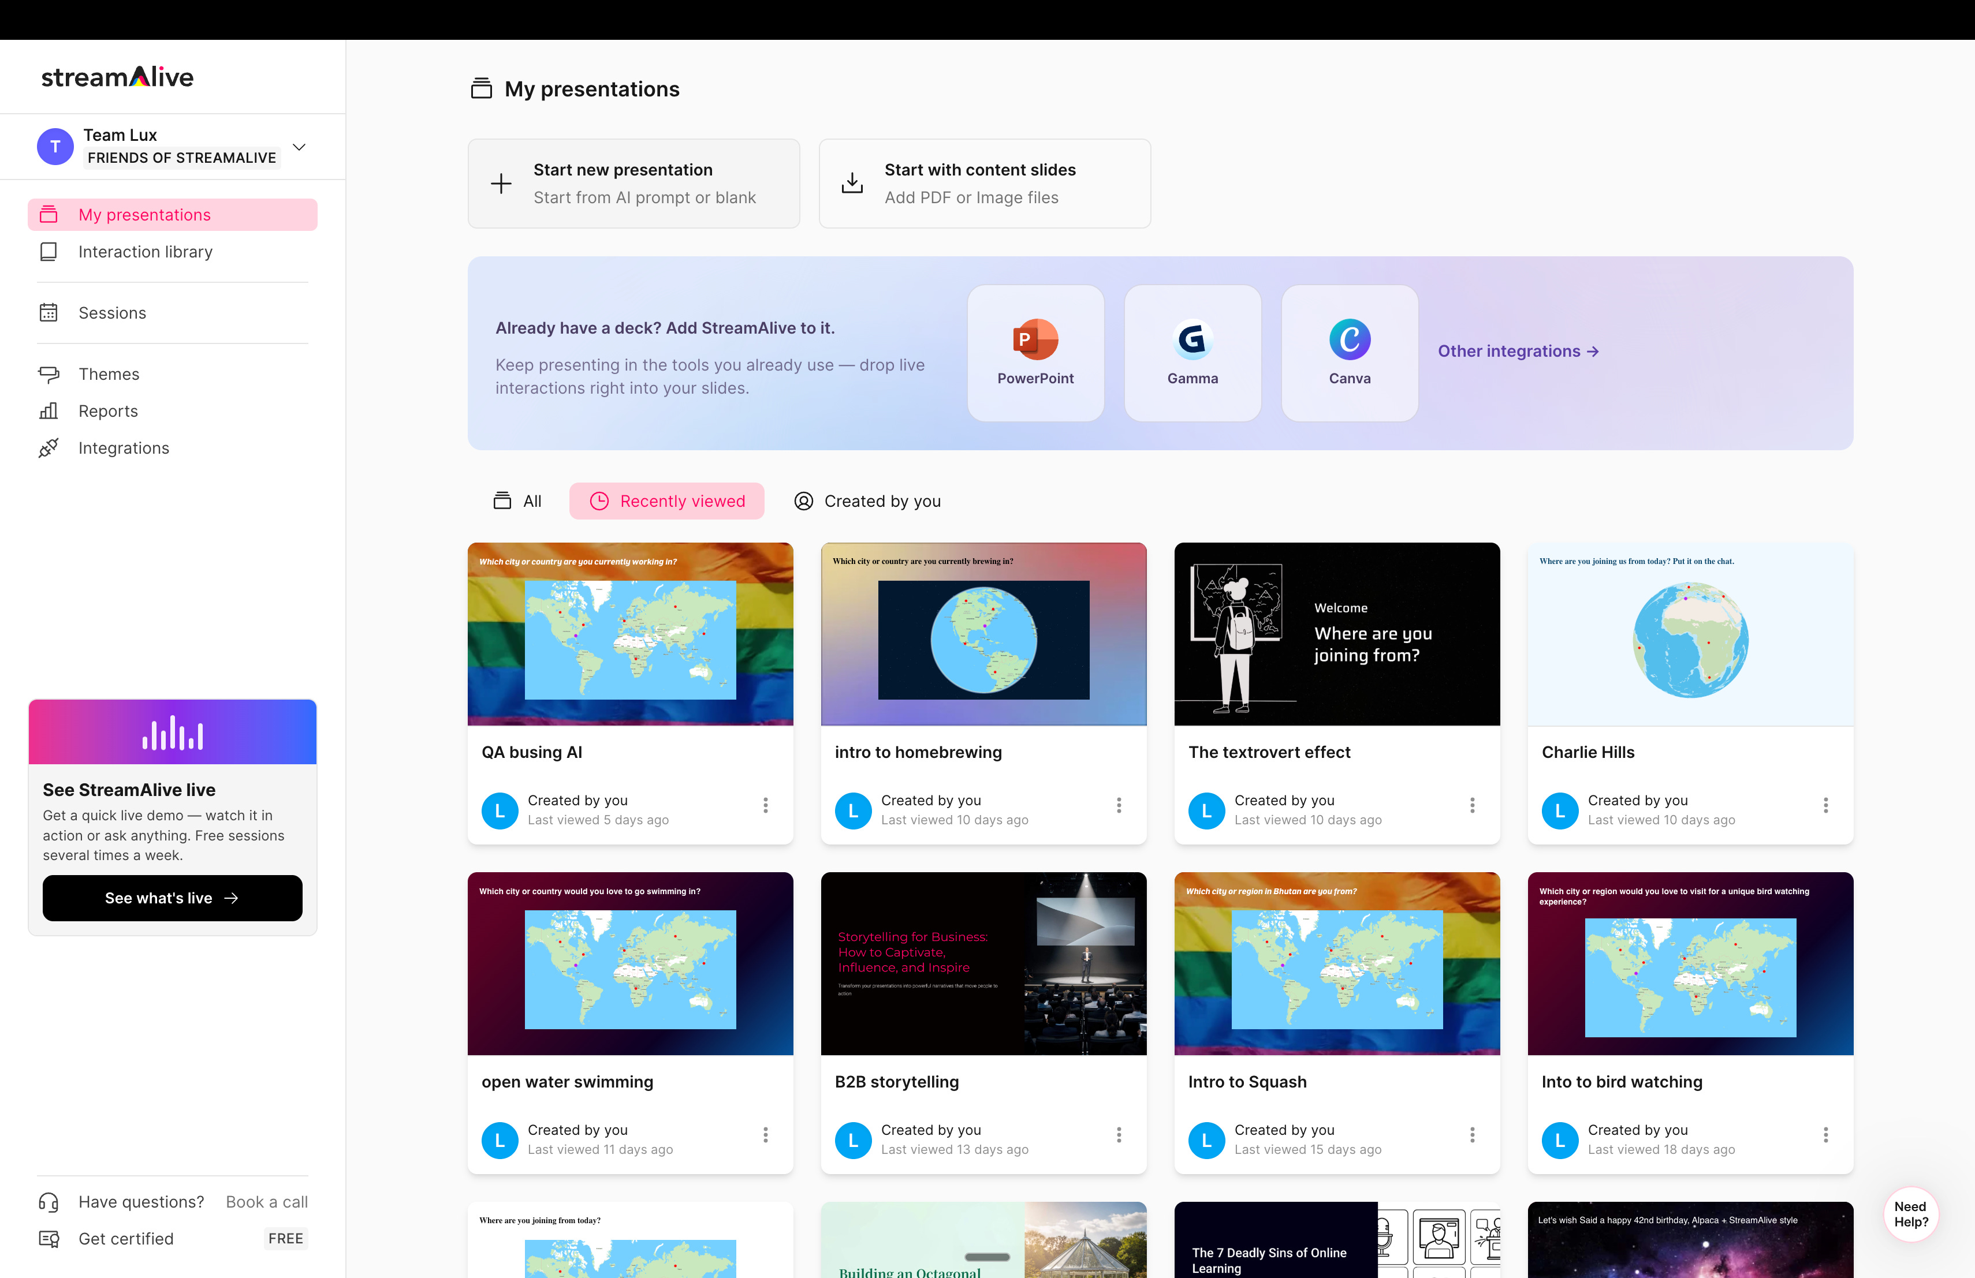The height and width of the screenshot is (1278, 1975).
Task: Select the PowerPoint integration card
Action: pos(1035,353)
